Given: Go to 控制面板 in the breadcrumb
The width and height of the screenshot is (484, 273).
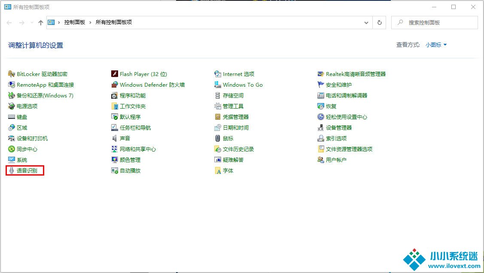Looking at the screenshot, I should point(75,22).
